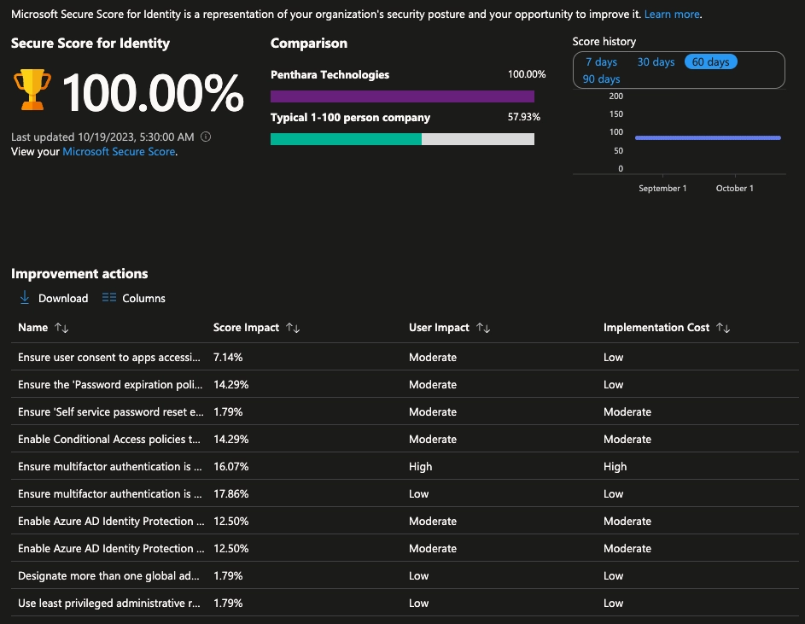Click the Score Impact column header
This screenshot has width=805, height=624.
[246, 328]
